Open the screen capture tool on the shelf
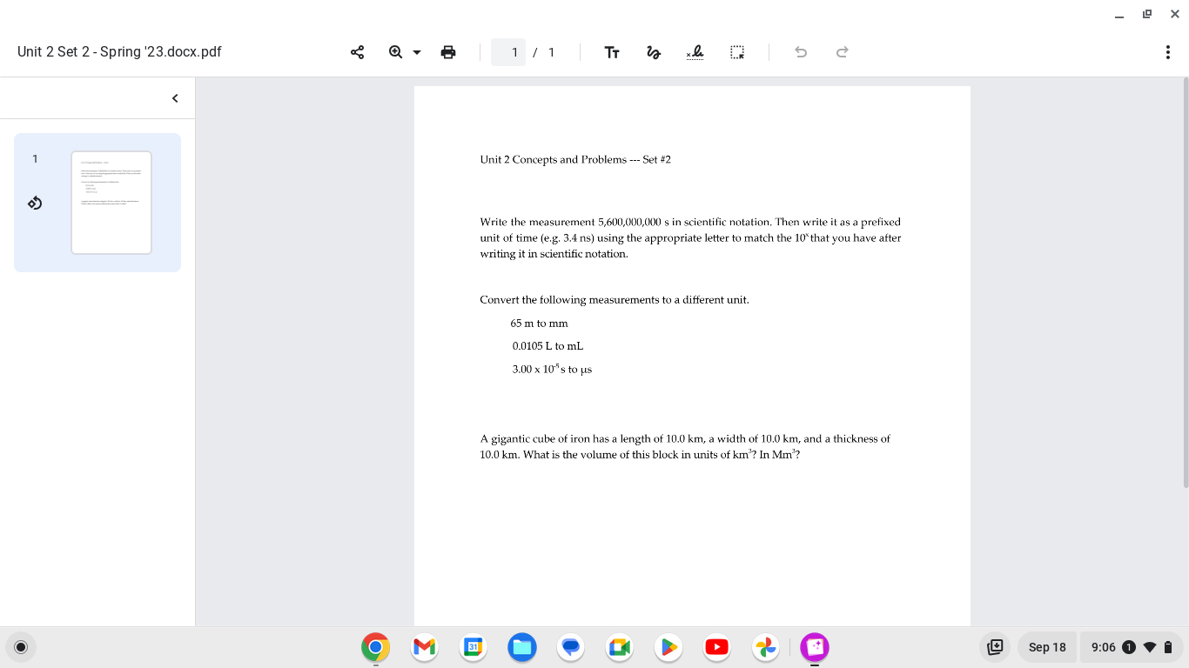 994,647
